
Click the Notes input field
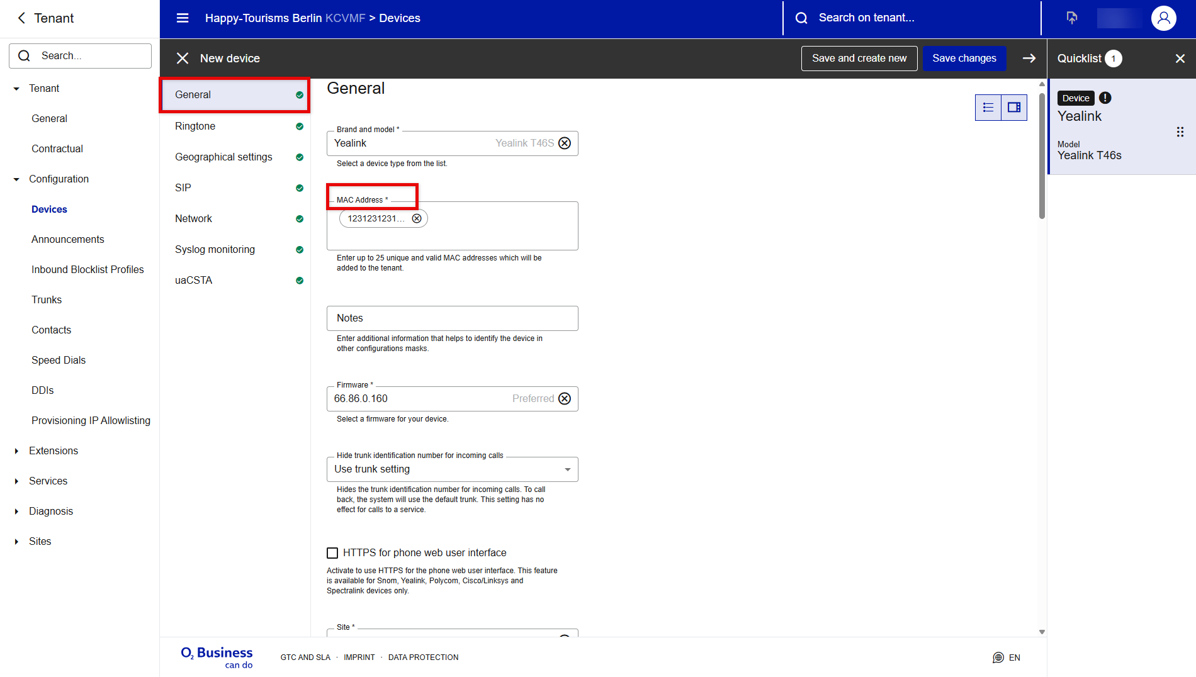(x=452, y=318)
